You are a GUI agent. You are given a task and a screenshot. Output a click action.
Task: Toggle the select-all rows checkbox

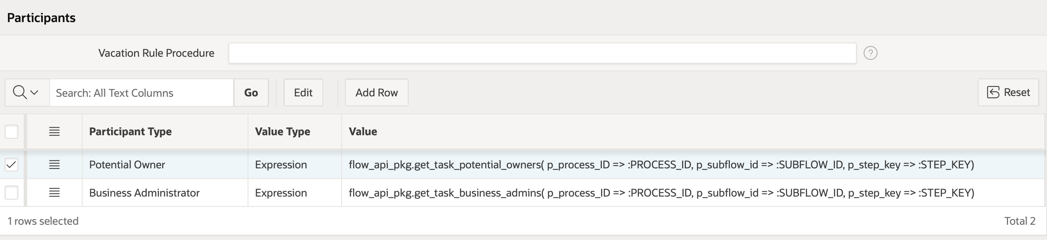pyautogui.click(x=11, y=132)
